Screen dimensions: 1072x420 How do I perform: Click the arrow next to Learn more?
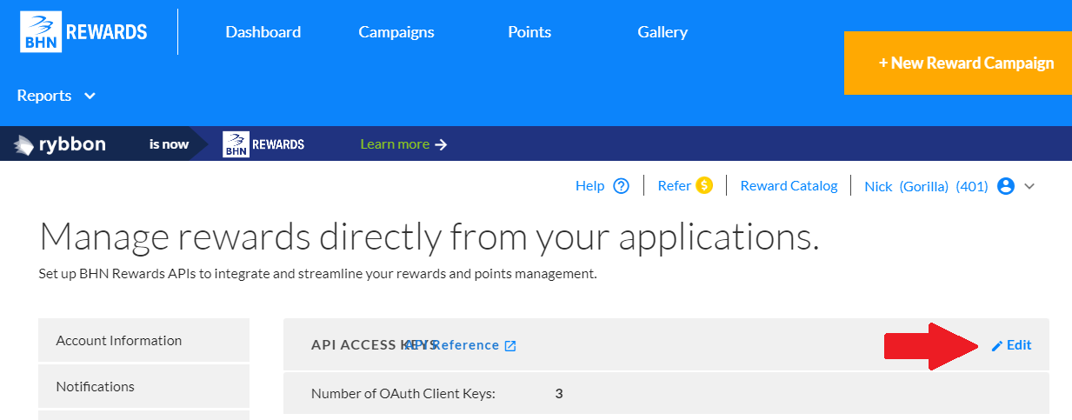pyautogui.click(x=441, y=144)
